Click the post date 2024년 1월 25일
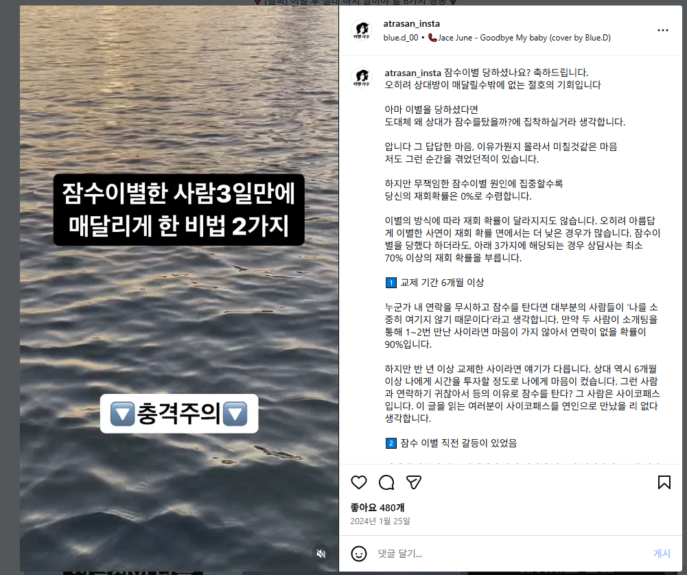The height and width of the screenshot is (575, 687). pyautogui.click(x=380, y=521)
